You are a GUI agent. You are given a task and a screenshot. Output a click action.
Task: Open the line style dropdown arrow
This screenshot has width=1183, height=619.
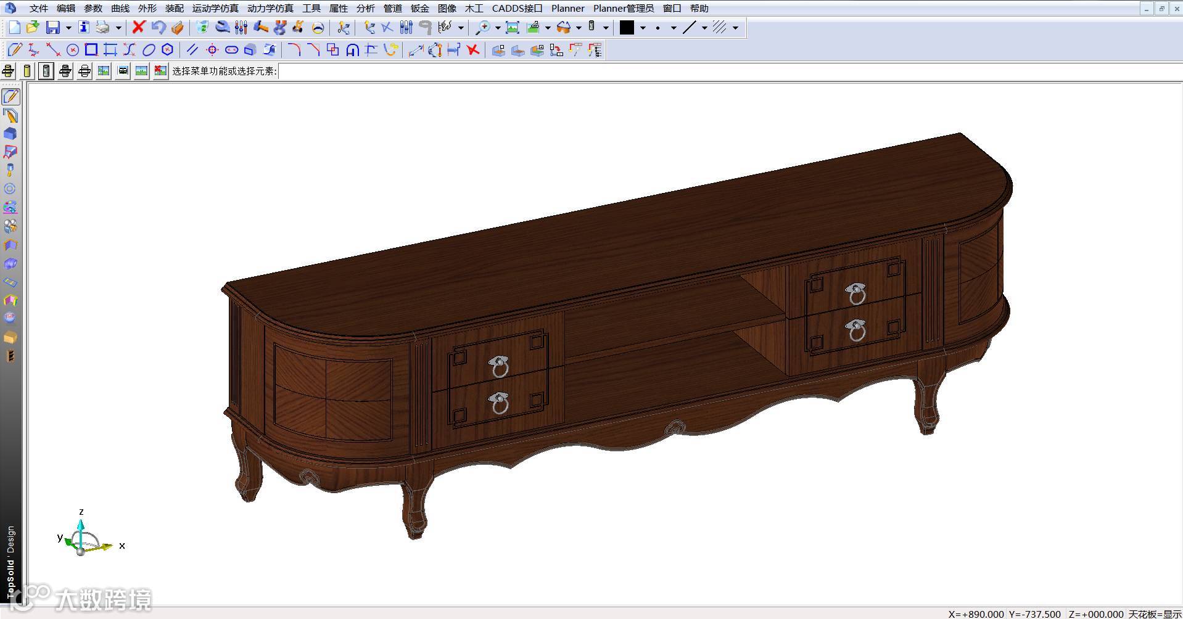(704, 28)
